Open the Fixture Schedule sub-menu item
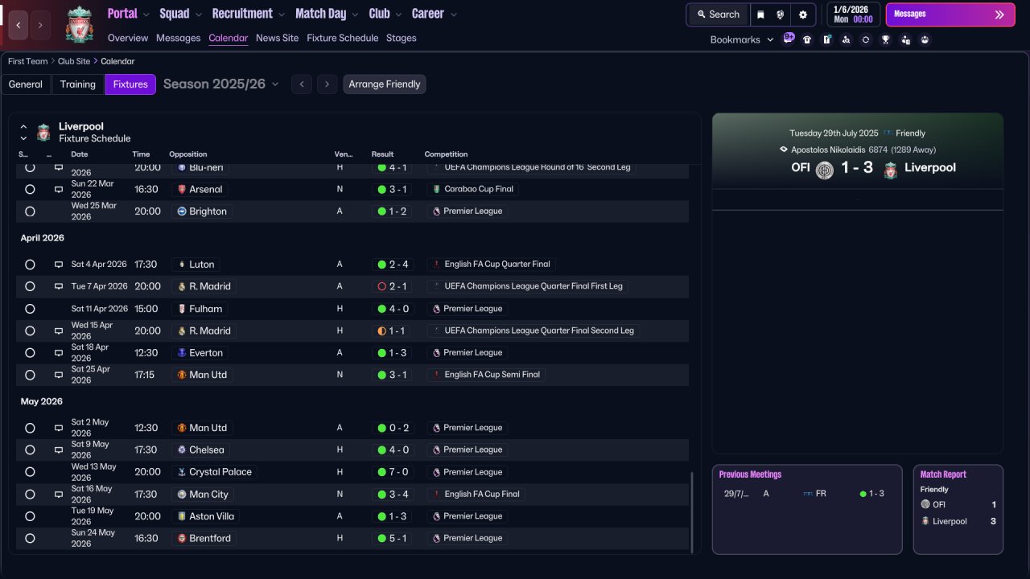The height and width of the screenshot is (579, 1030). tap(342, 38)
